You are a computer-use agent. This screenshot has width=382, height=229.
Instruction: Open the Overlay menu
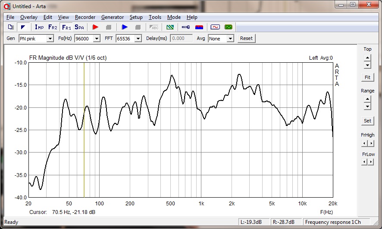point(29,17)
